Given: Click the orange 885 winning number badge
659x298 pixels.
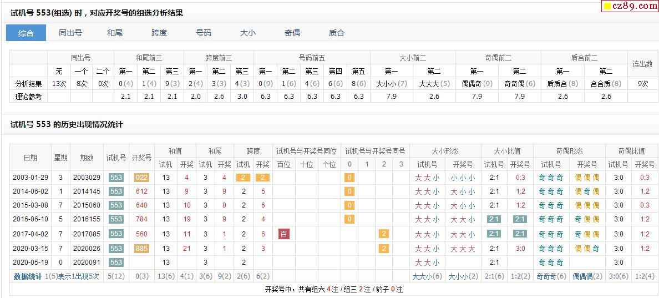Looking at the screenshot, I should tap(141, 249).
